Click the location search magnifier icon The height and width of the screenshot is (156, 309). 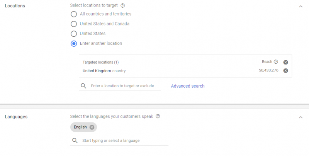coord(83,86)
